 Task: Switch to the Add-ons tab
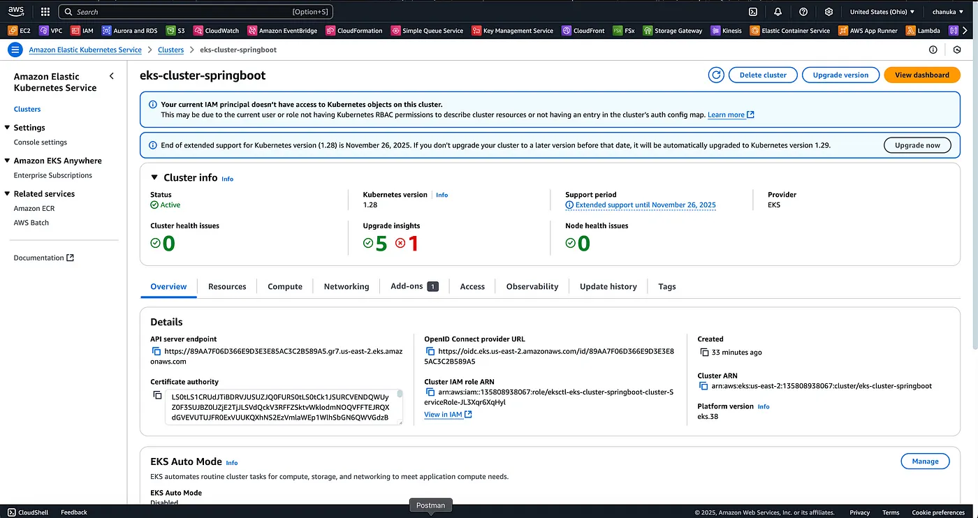[x=414, y=286]
